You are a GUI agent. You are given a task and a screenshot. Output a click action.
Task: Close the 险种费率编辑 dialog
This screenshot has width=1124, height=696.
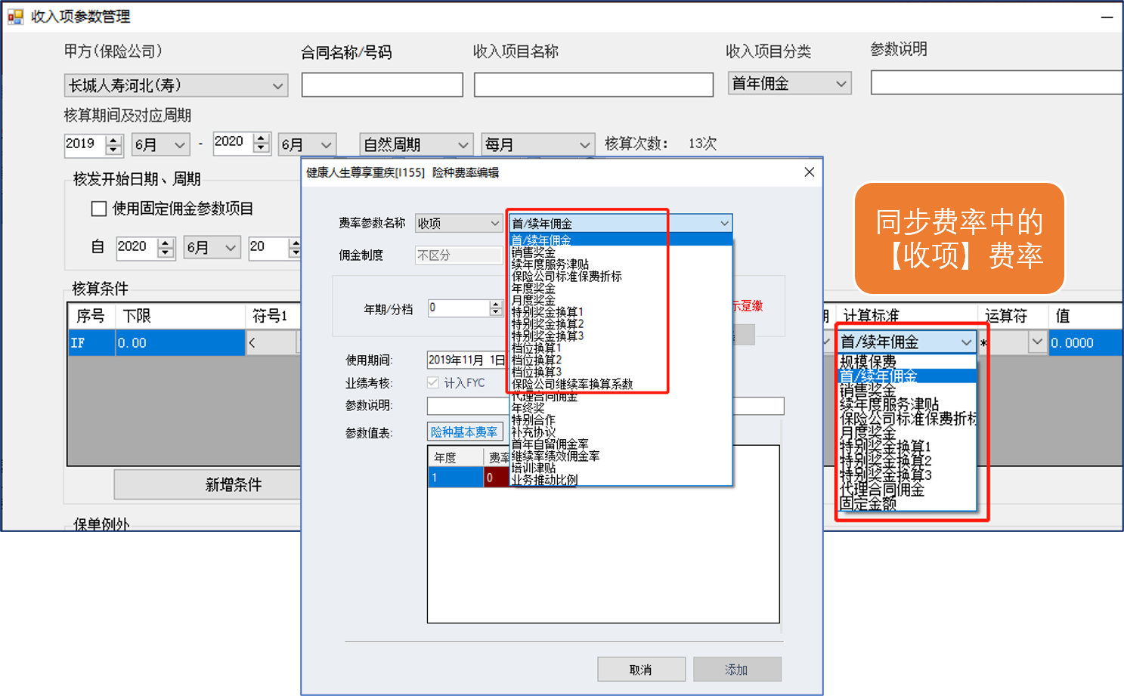pos(809,172)
